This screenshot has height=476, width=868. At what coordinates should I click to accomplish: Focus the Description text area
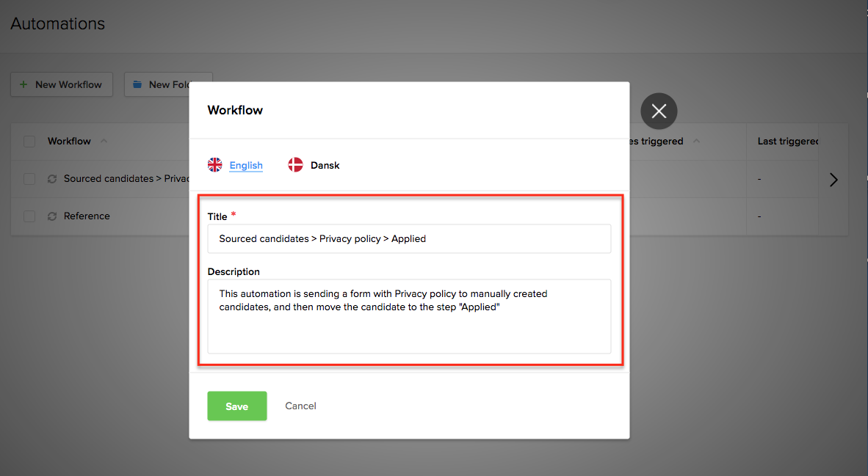pyautogui.click(x=409, y=316)
